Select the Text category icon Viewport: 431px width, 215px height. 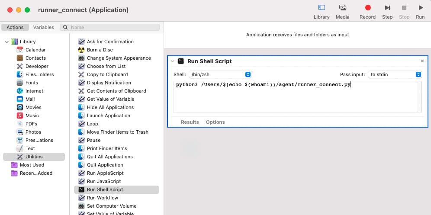tap(20, 148)
